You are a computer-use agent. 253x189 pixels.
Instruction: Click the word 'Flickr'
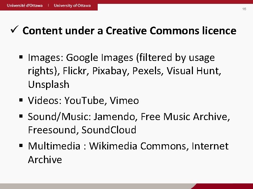[x=75, y=71]
